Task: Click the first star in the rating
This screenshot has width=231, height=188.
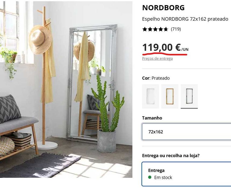Action: click(145, 29)
